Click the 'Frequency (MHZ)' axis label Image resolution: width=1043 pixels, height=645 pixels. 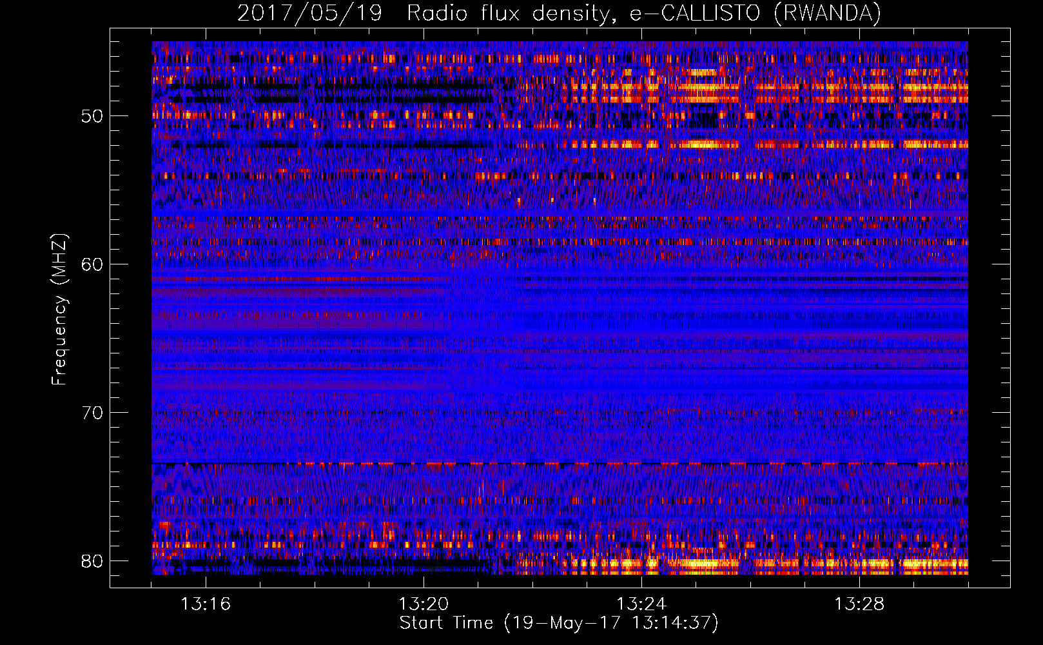tap(59, 310)
